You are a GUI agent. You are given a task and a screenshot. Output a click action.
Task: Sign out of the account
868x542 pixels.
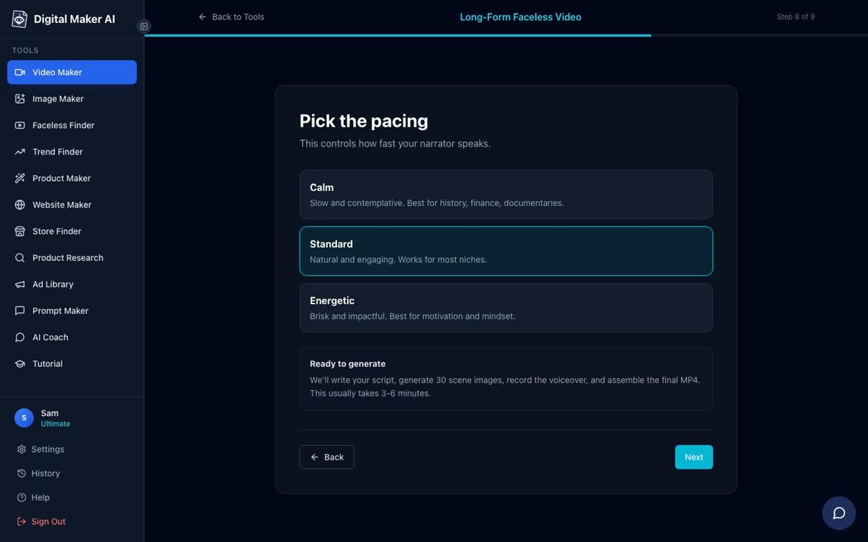41,522
